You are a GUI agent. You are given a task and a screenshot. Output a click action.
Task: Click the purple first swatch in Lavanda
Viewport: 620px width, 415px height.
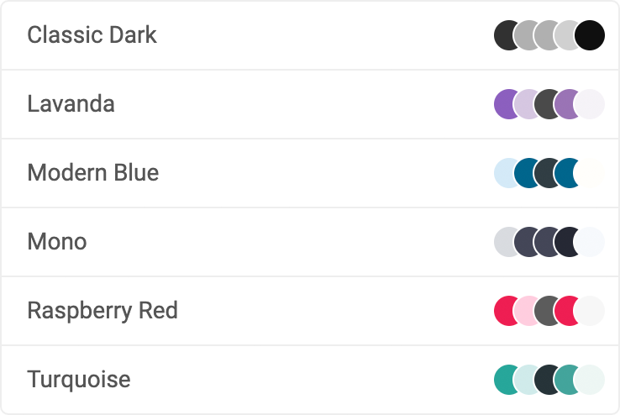pos(504,104)
